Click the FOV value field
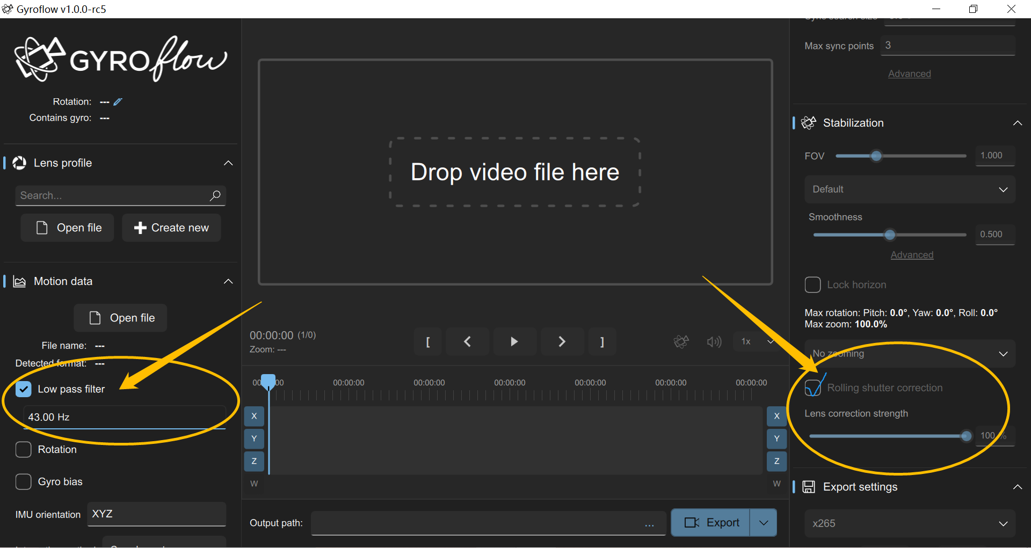The image size is (1031, 548). coord(995,156)
